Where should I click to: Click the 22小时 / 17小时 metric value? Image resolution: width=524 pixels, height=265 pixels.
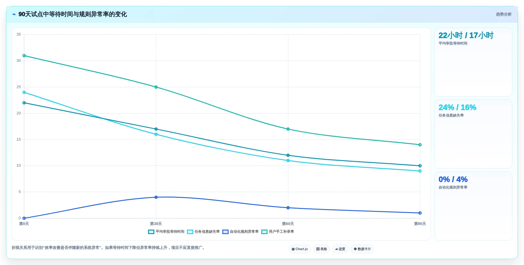pyautogui.click(x=466, y=36)
